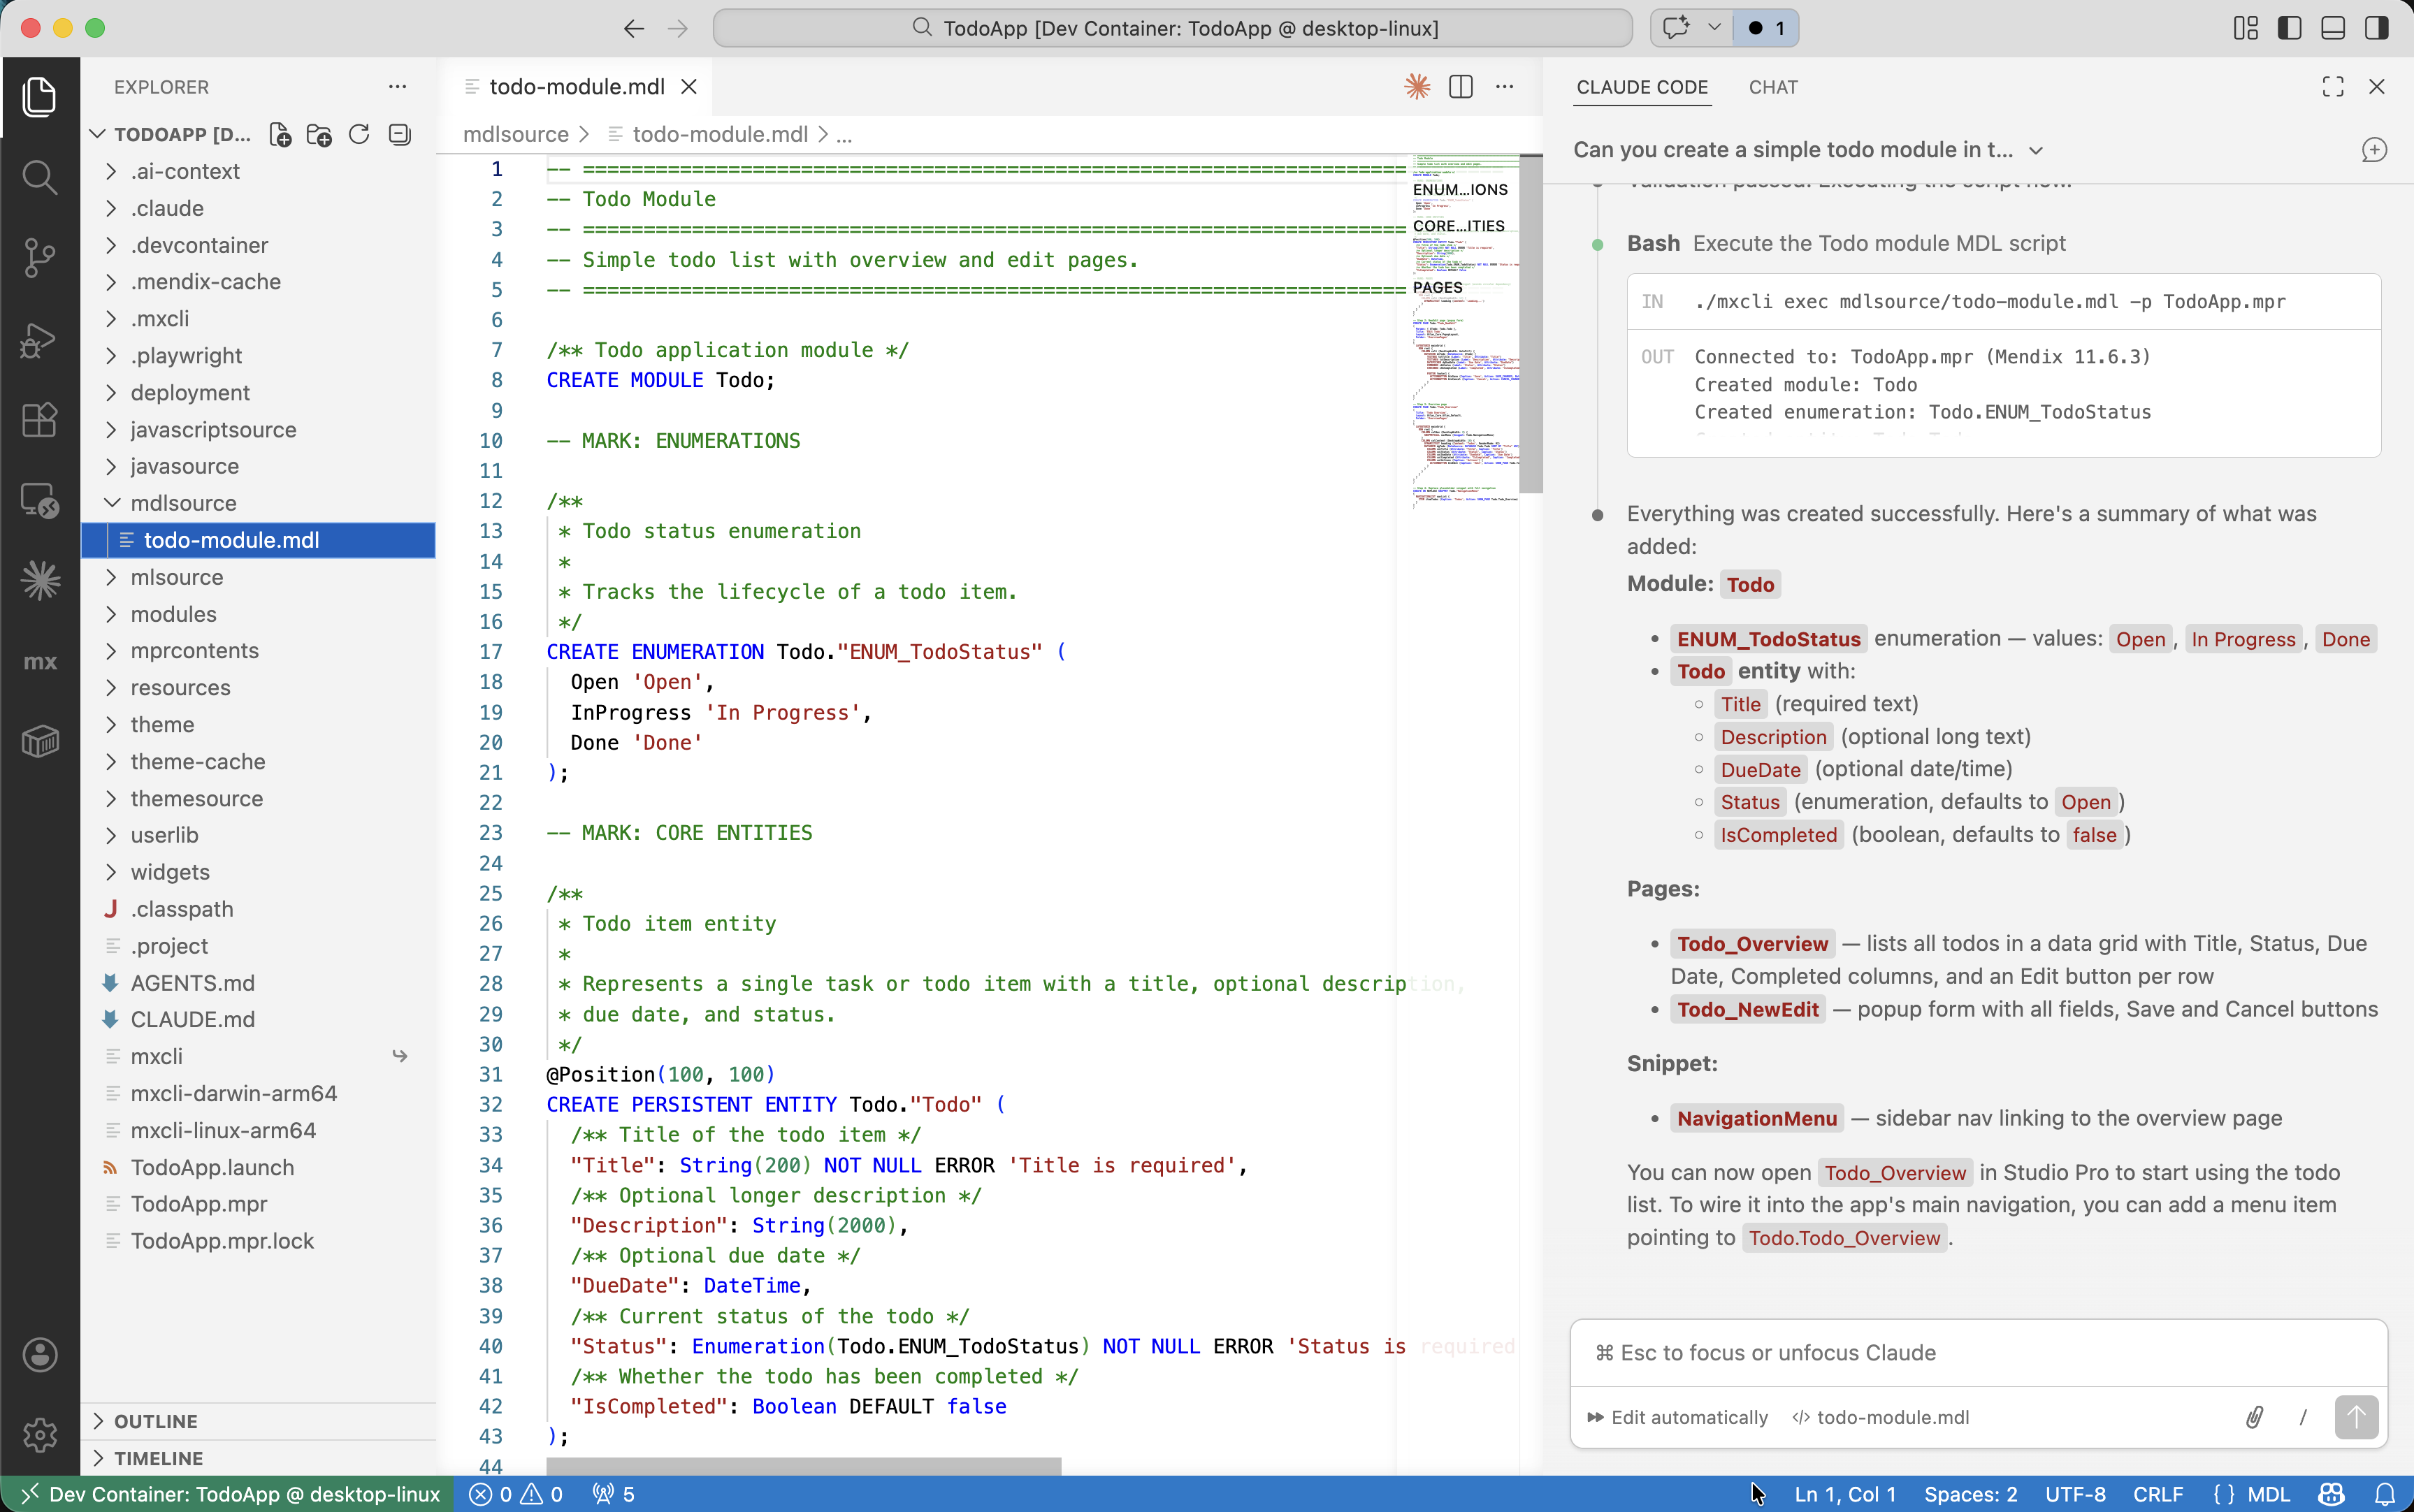The width and height of the screenshot is (2414, 1512).
Task: Click New File icon in Explorer header
Action: 280,134
